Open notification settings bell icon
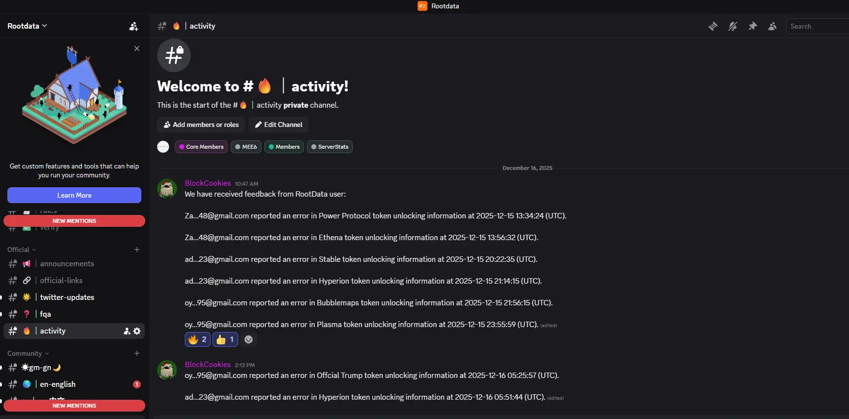849x419 pixels. click(732, 26)
